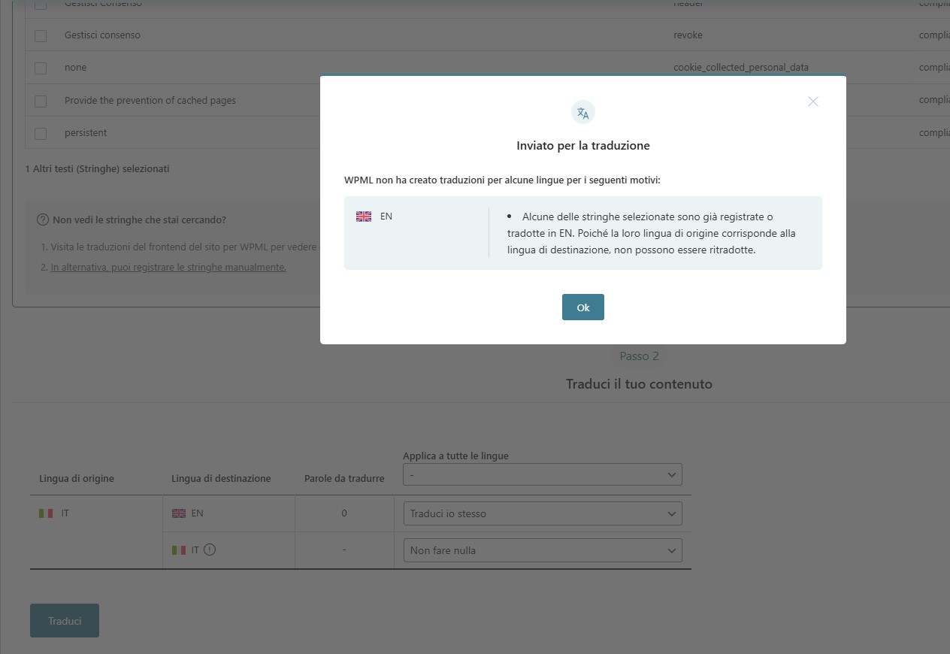This screenshot has width=950, height=654.
Task: Click the Traduci button
Action: pos(65,621)
